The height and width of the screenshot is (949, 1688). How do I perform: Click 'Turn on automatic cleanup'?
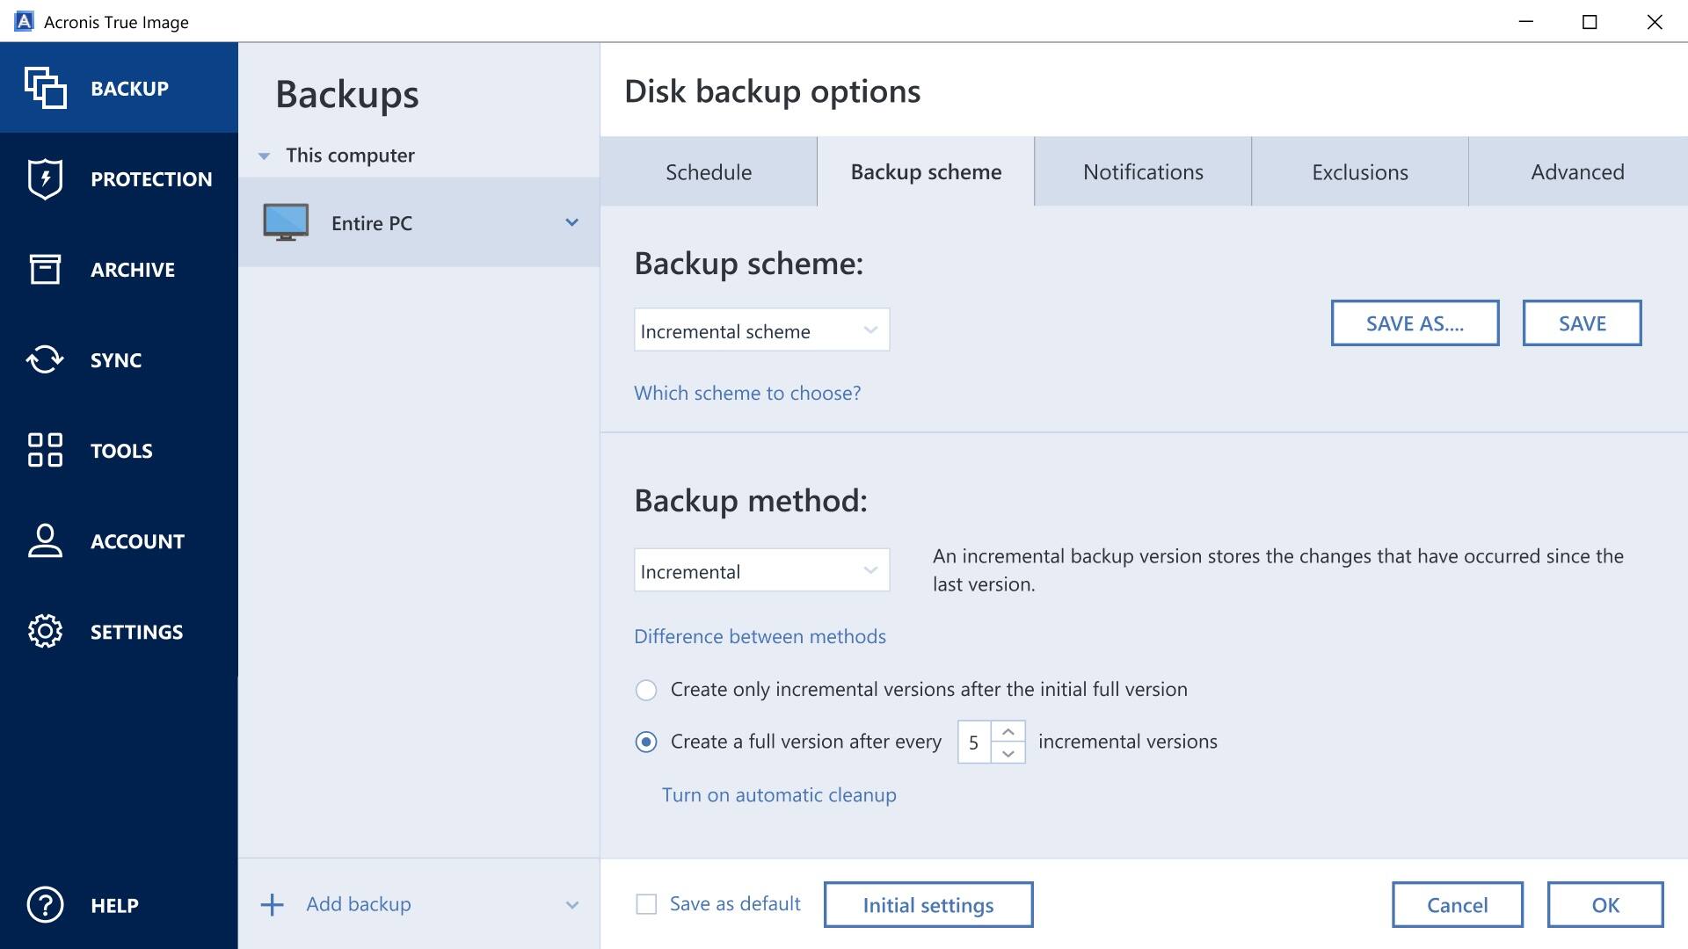[x=777, y=794]
